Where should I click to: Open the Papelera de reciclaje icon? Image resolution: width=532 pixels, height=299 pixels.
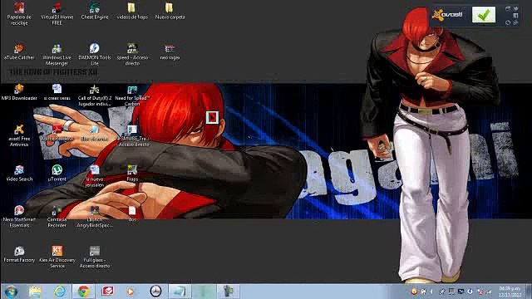coord(19,13)
